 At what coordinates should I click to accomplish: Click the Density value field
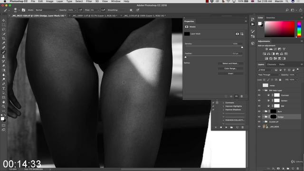pos(237,44)
